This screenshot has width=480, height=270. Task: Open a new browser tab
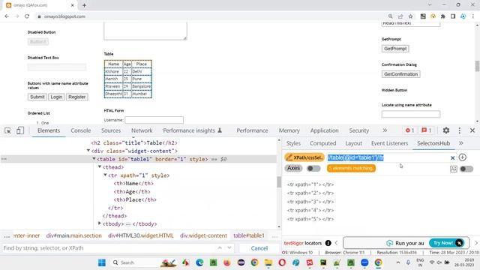[x=84, y=5]
